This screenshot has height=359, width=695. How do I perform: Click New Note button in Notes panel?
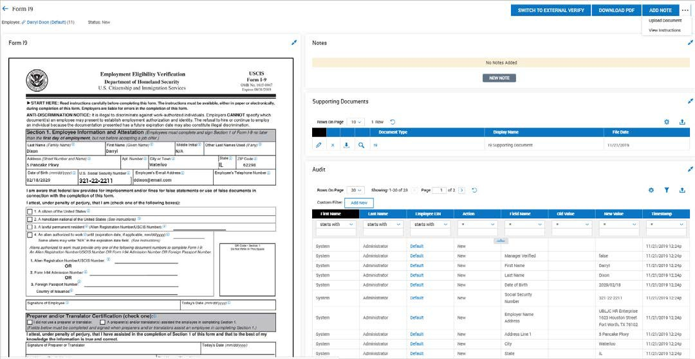pos(499,78)
